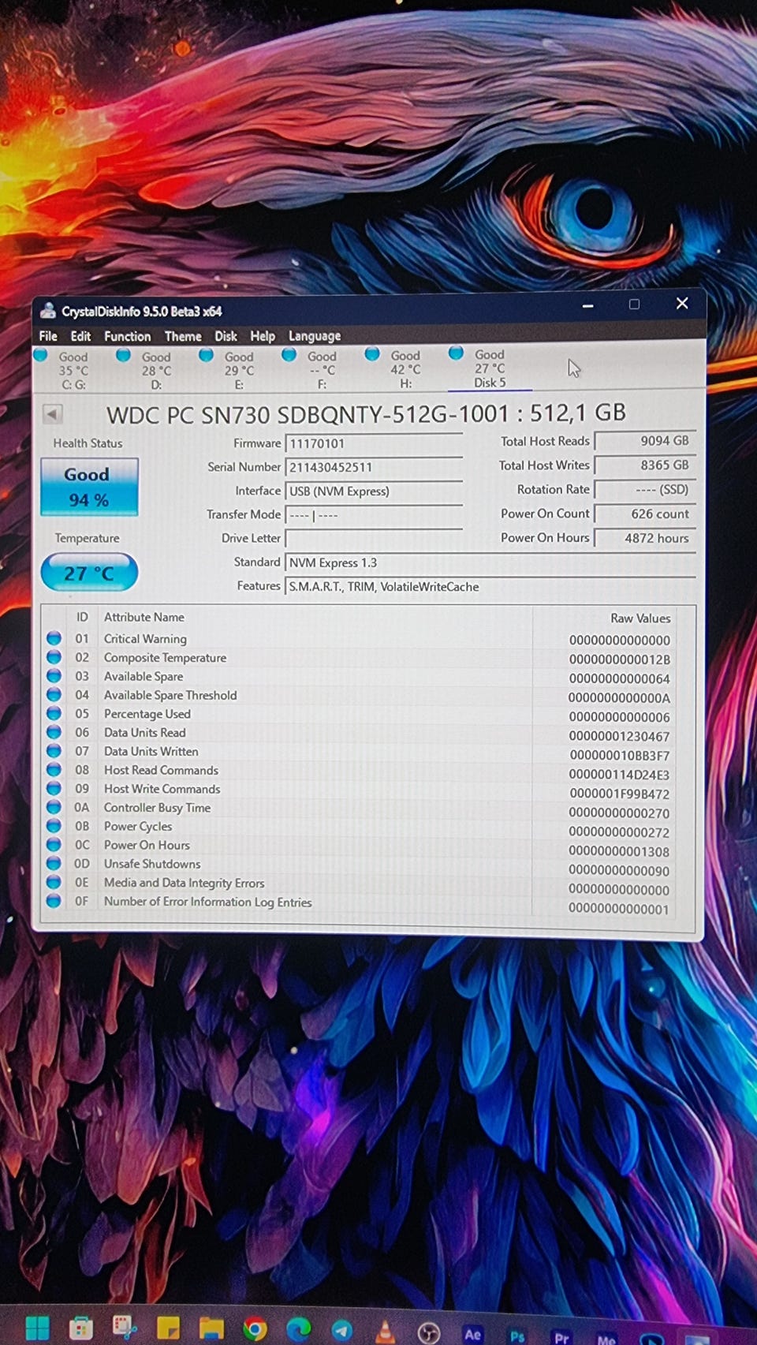The image size is (757, 1345).
Task: Click status icon for Critical Warning row
Action: click(54, 638)
